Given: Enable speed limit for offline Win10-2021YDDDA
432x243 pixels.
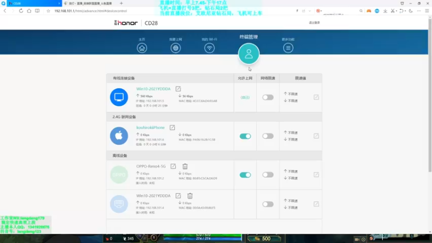Looking at the screenshot, I should tap(268, 204).
